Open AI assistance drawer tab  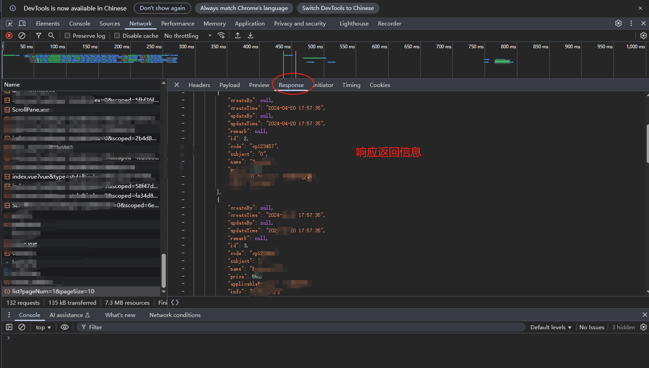pos(69,315)
